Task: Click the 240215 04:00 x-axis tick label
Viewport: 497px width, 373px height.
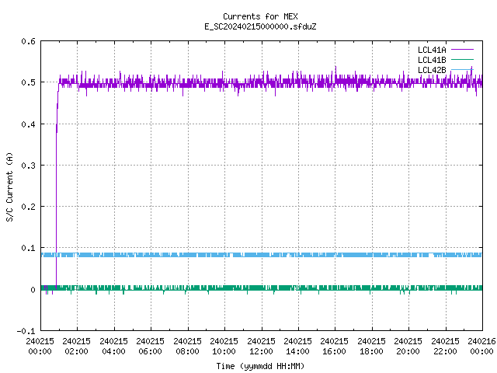Action: coord(113,346)
